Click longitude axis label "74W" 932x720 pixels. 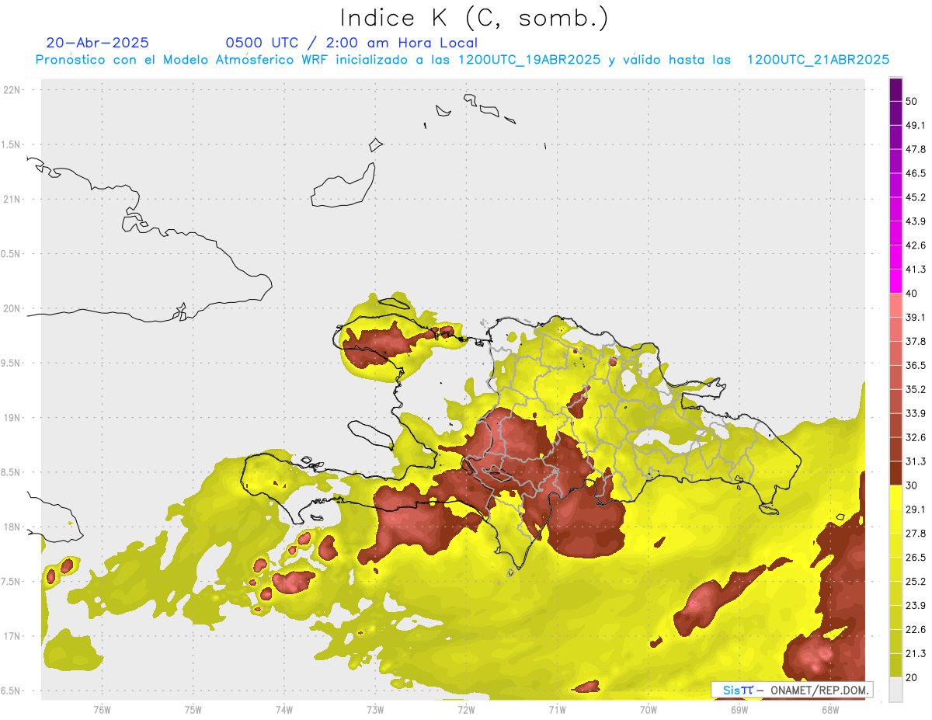coord(284,709)
